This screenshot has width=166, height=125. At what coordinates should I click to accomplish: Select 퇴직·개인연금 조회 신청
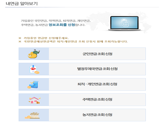[x=82, y=84]
